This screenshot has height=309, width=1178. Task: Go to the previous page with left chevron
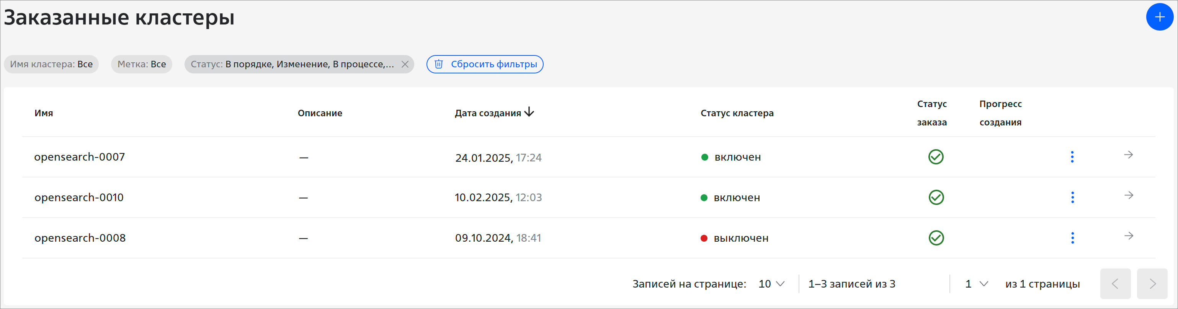1115,284
